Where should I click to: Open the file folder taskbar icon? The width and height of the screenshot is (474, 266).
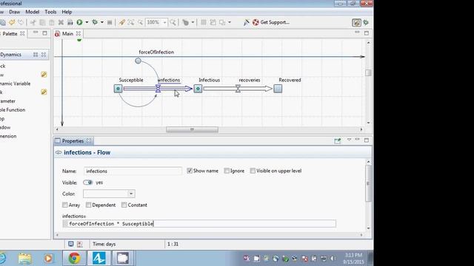point(24,259)
